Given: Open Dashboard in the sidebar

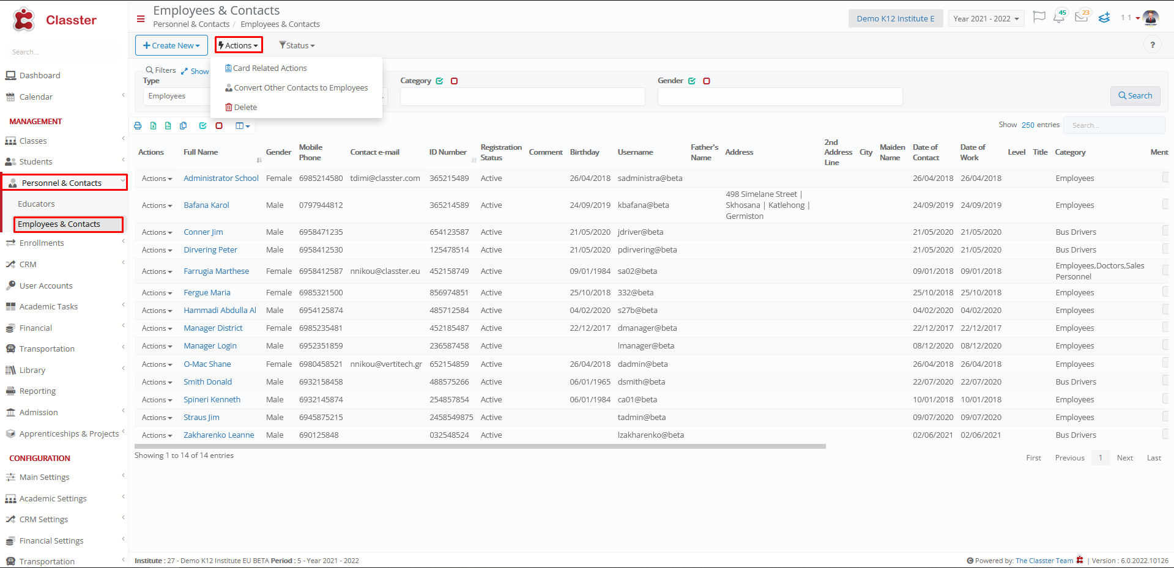Looking at the screenshot, I should point(40,75).
